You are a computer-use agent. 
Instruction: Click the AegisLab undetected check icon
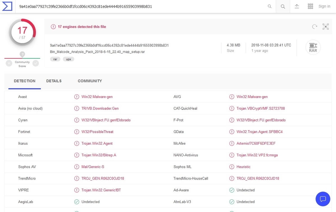pyautogui.click(x=77, y=202)
